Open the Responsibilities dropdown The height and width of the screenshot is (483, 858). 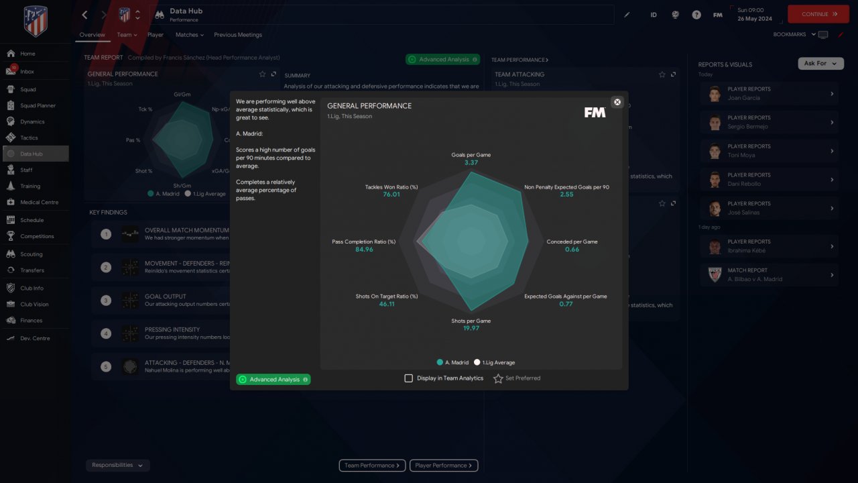[118, 465]
